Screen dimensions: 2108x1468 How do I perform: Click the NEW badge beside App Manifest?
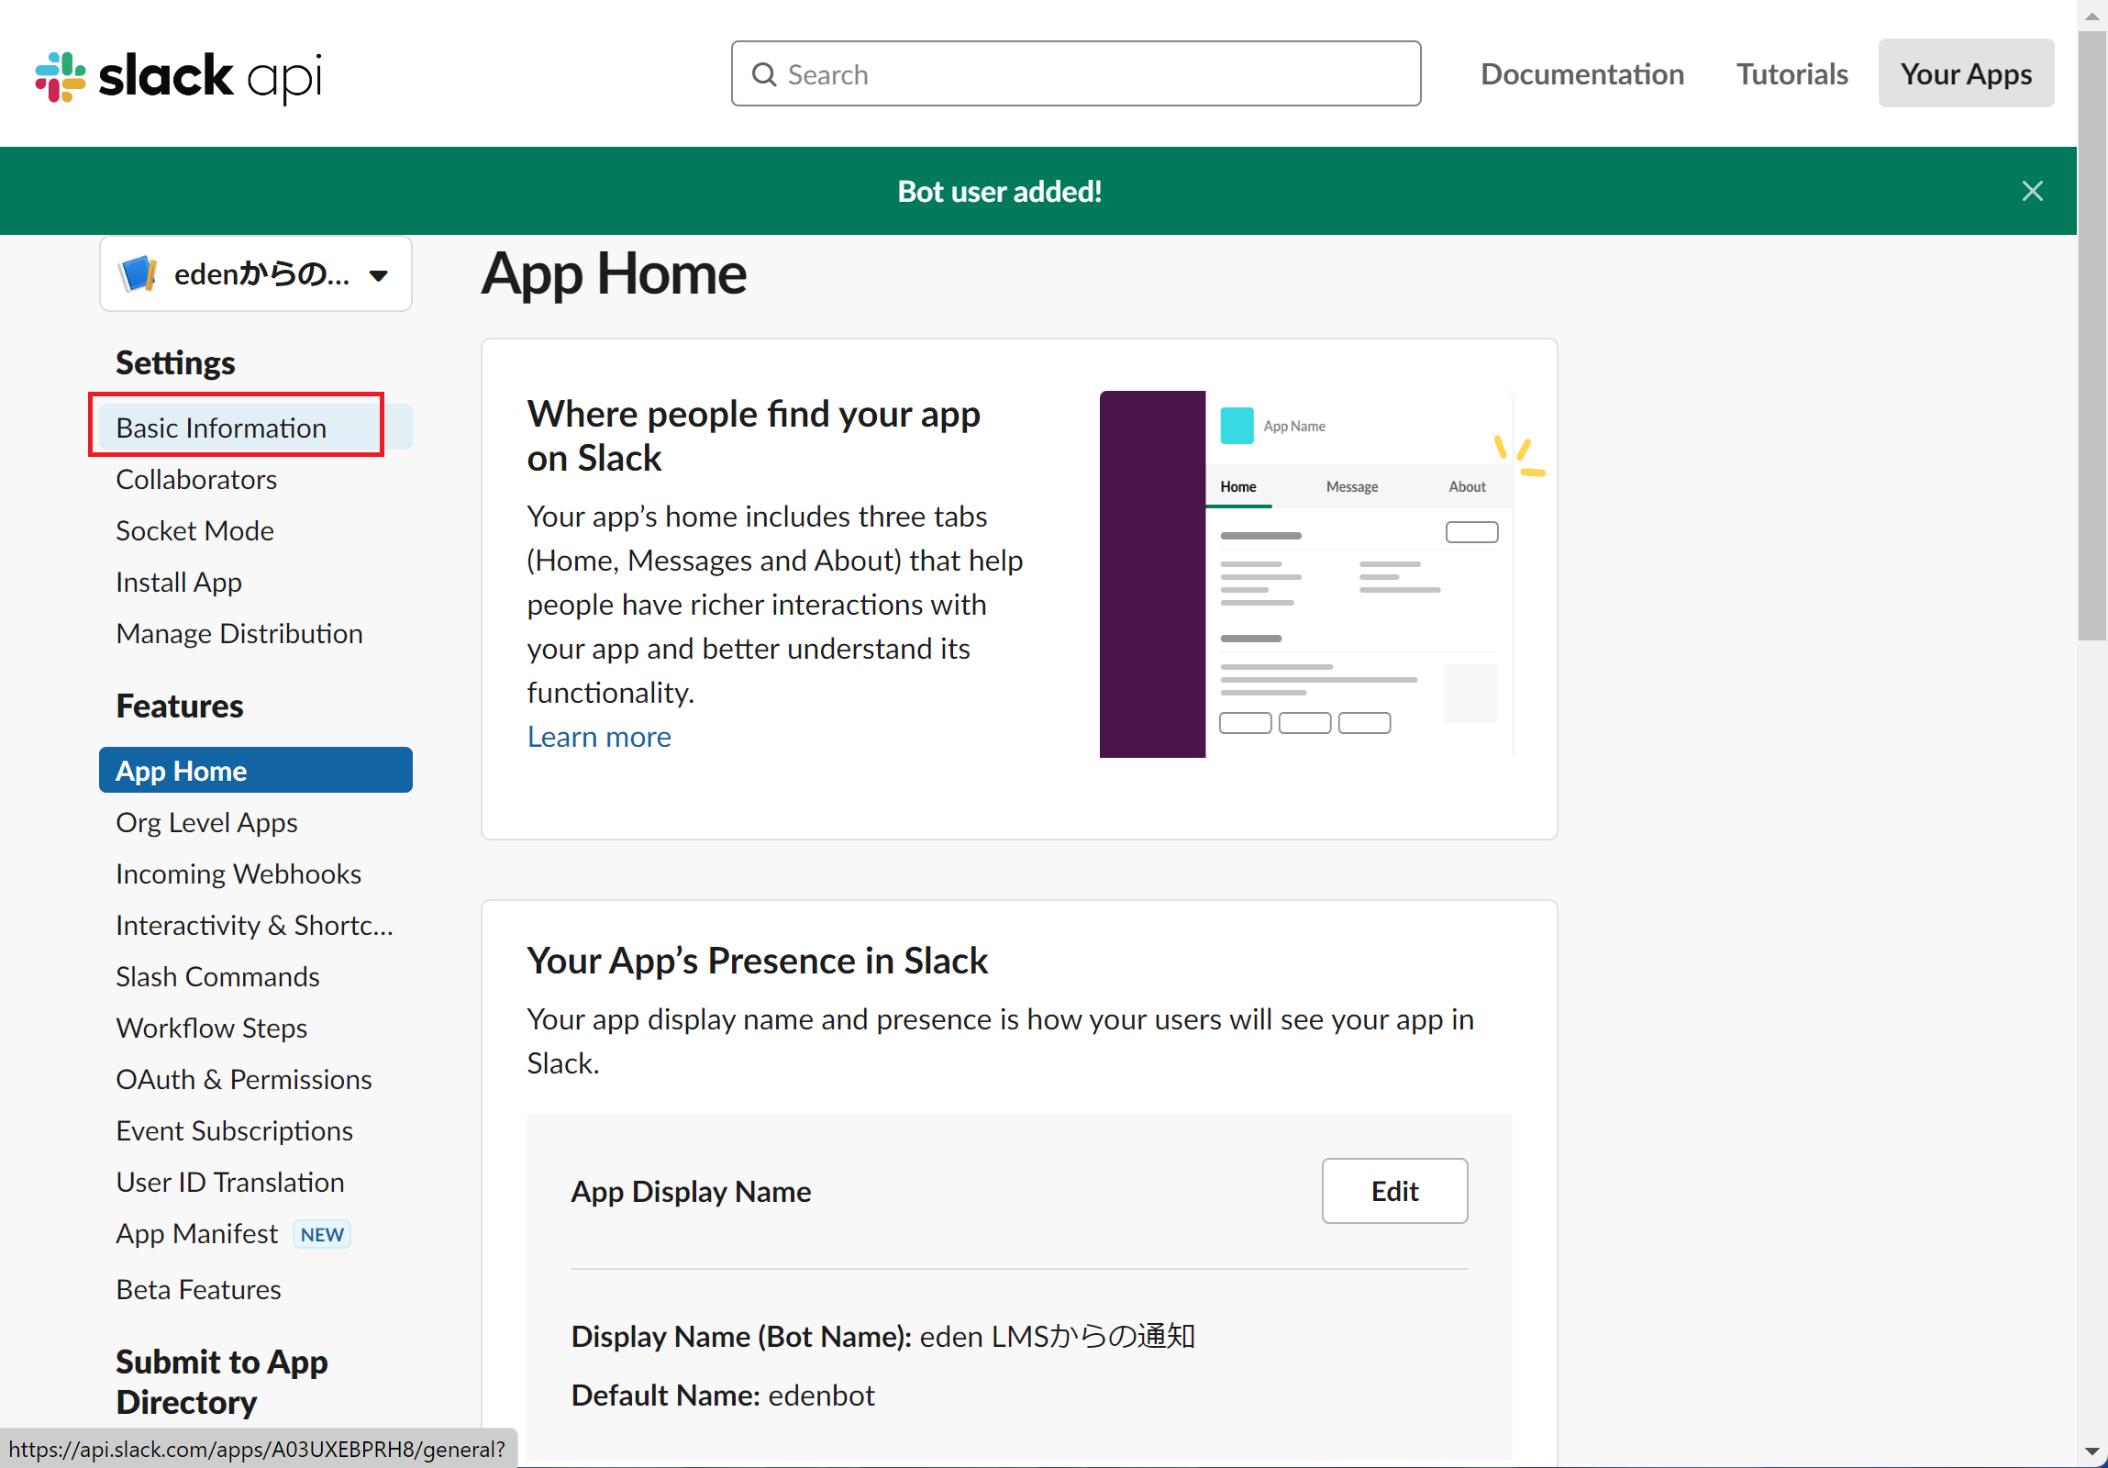coord(321,1235)
